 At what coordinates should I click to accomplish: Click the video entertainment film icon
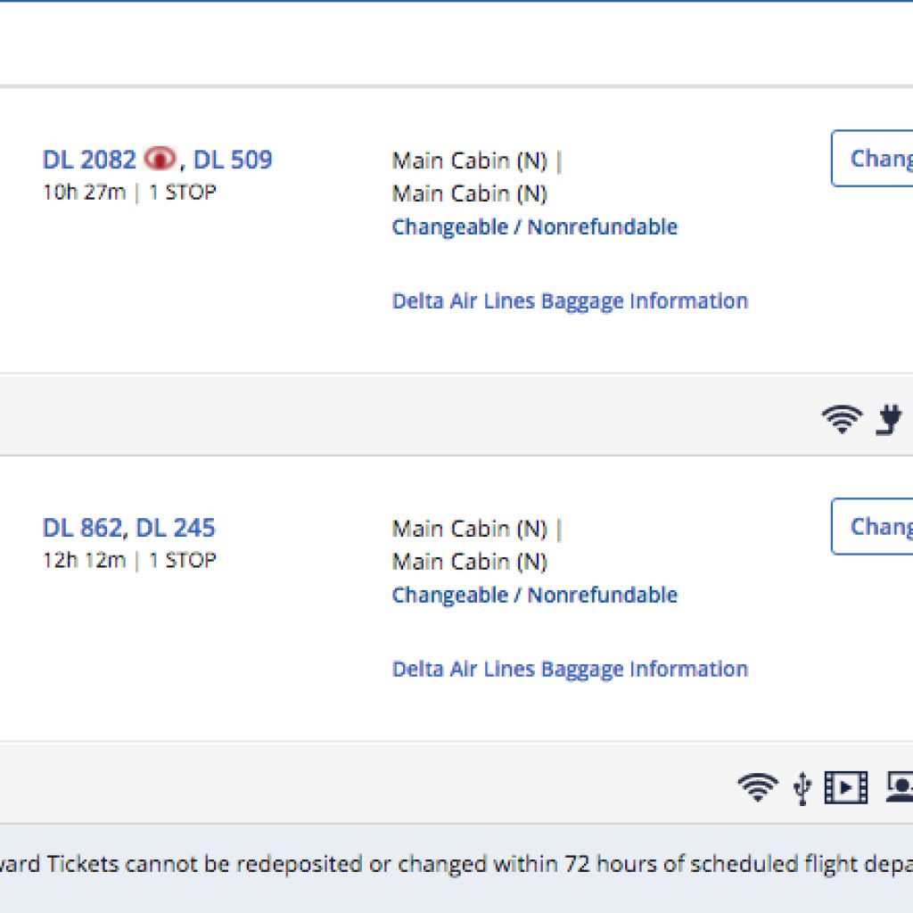pos(846,787)
